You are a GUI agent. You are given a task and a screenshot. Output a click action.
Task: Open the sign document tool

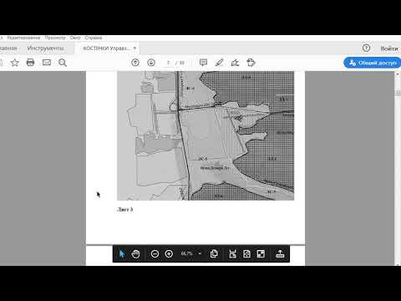pyautogui.click(x=235, y=63)
